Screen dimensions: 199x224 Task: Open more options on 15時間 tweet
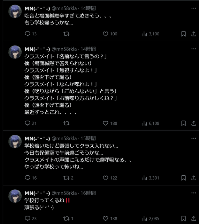click(x=193, y=138)
